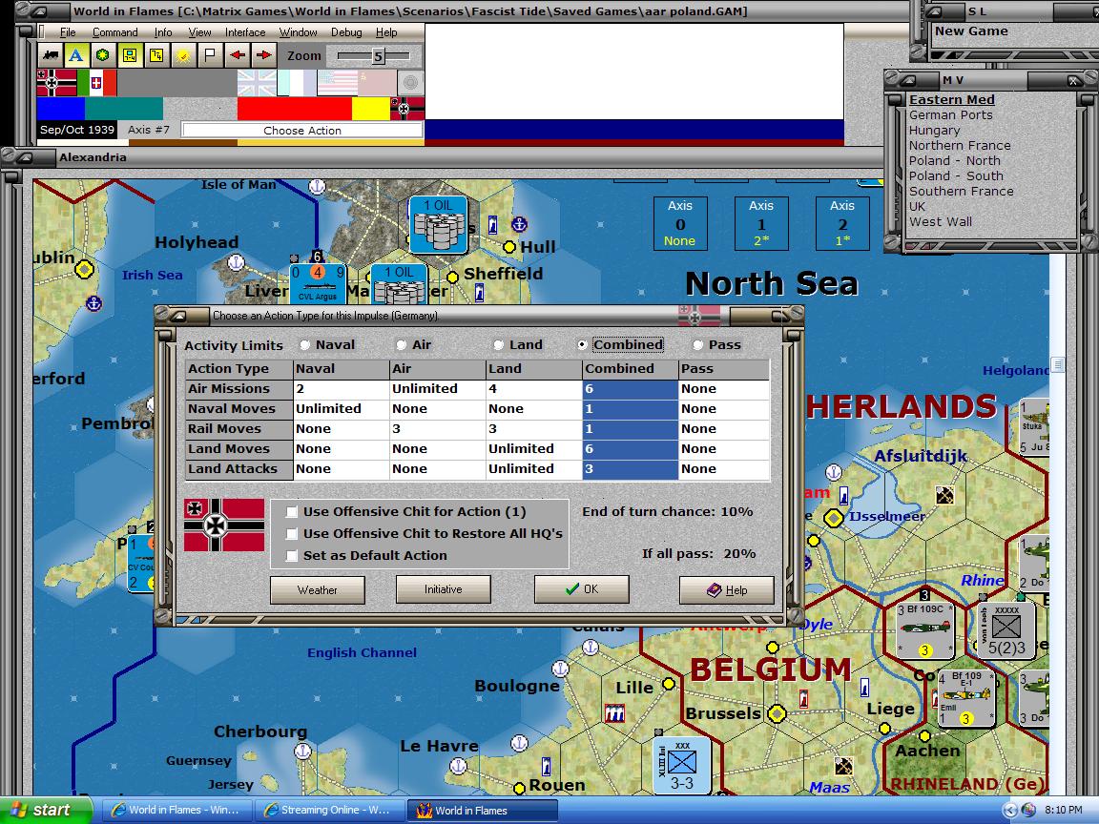This screenshot has width=1099, height=824.
Task: Select West Wall in the M V list
Action: 940,221
